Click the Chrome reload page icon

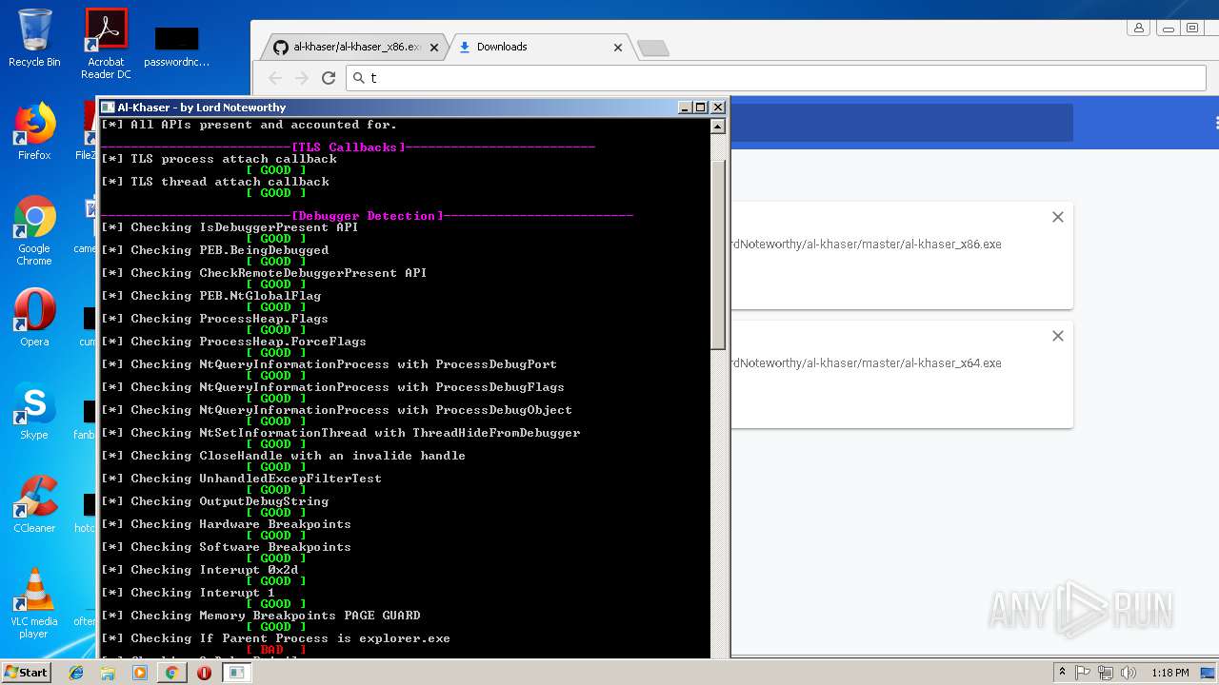(x=329, y=78)
